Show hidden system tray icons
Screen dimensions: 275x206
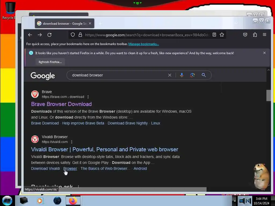coord(235,201)
